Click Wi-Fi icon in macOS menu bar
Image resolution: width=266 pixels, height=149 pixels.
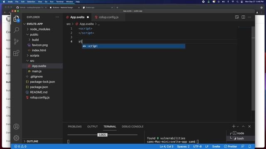233,2
